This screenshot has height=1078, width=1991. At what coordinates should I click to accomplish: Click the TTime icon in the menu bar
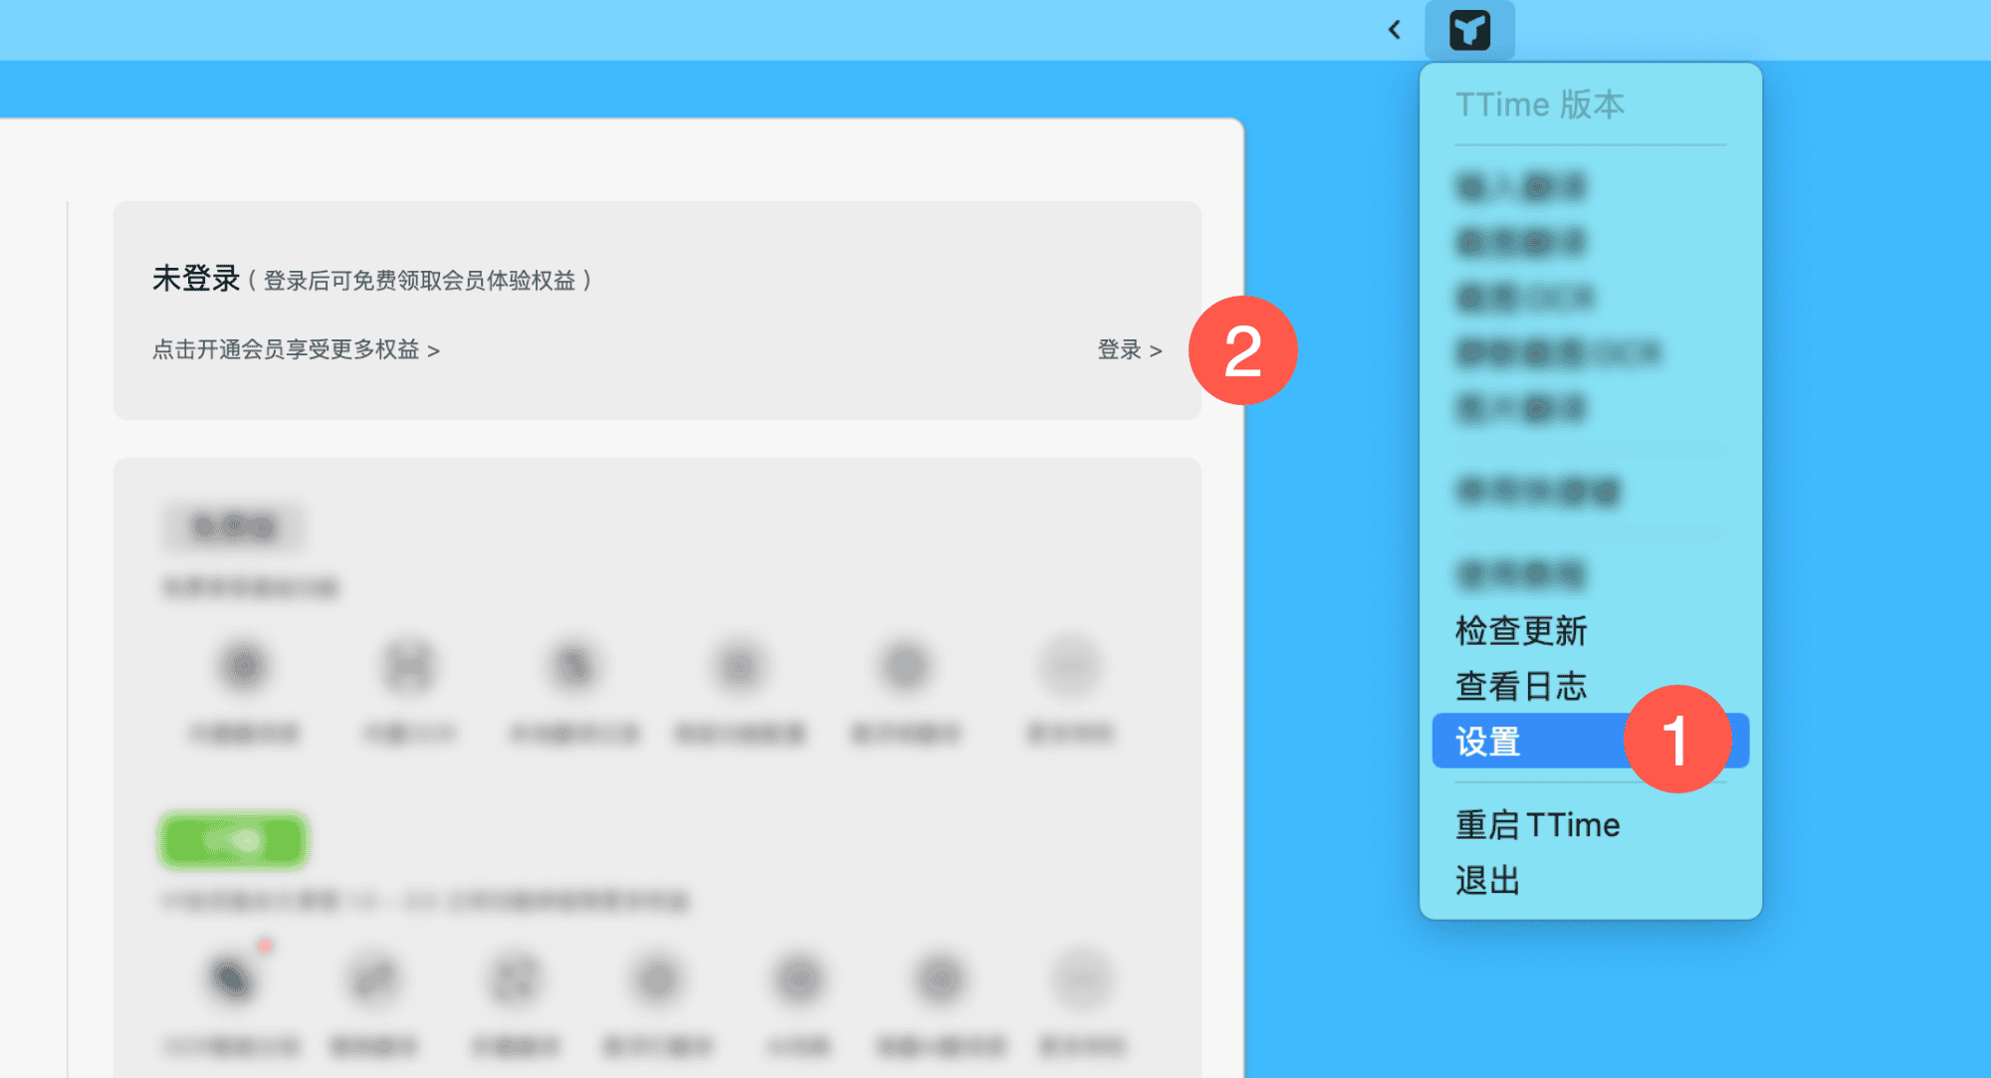1469,30
